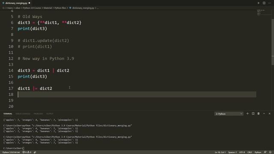
Task: Open the errors and warnings count in status bar
Action: [27, 152]
